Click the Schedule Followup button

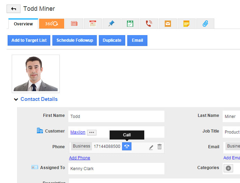[x=75, y=40]
